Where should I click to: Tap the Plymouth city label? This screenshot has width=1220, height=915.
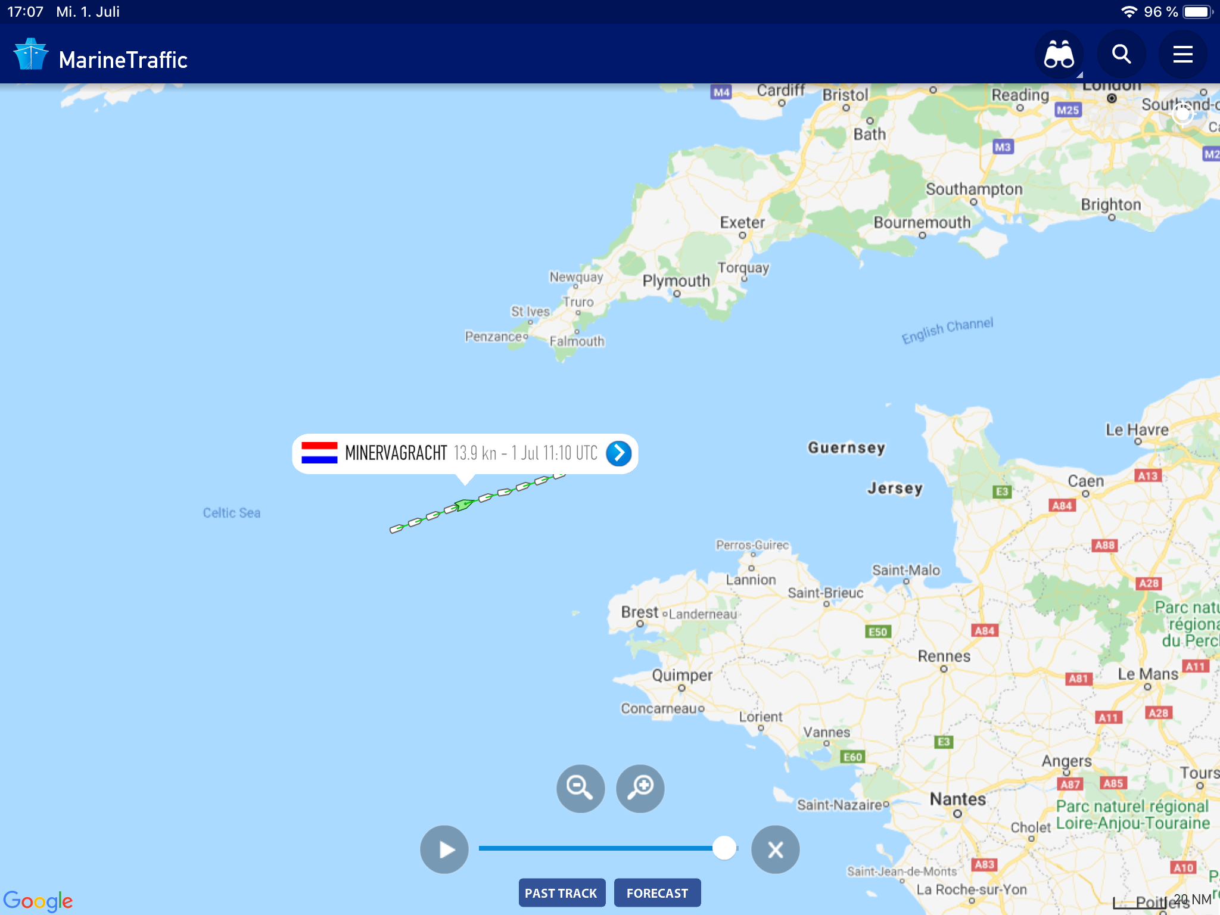coord(676,281)
